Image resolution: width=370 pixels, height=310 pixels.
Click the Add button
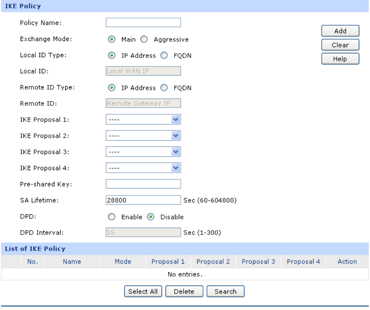(x=340, y=31)
